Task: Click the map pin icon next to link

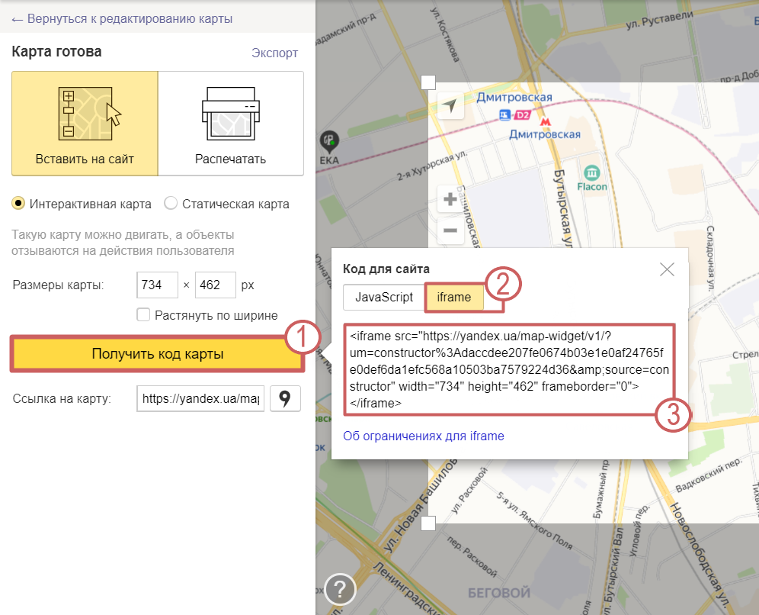Action: (x=286, y=398)
